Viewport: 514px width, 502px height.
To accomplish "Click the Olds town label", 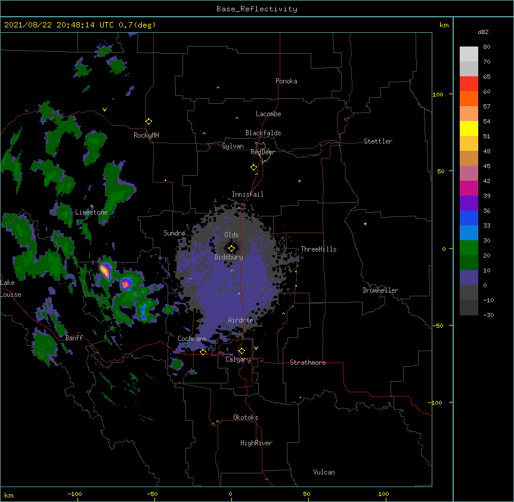I will [231, 235].
